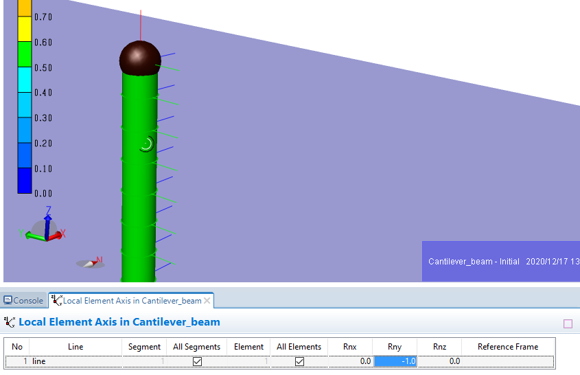Image resolution: width=580 pixels, height=375 pixels.
Task: Click the Console tab icon
Action: click(8, 301)
